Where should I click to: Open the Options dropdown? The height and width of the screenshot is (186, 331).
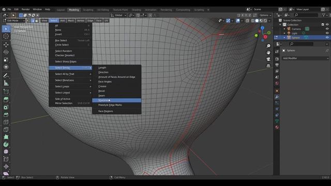click(x=265, y=15)
